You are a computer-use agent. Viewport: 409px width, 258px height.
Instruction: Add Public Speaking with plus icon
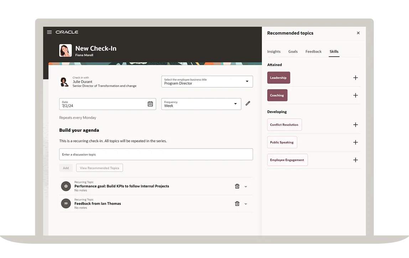coord(356,143)
